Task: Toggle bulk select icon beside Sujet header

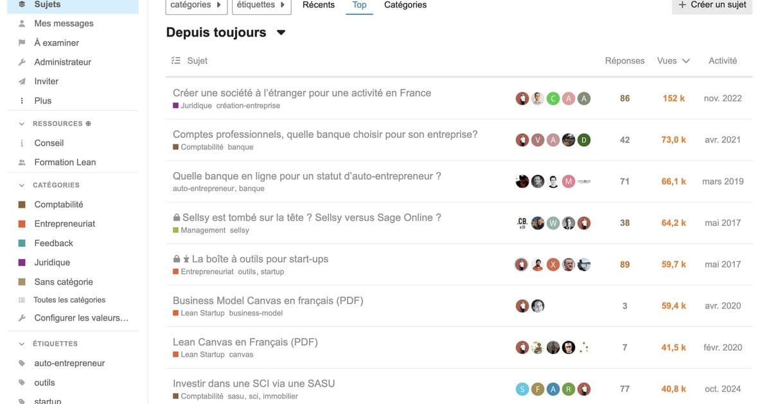Action: (x=176, y=60)
